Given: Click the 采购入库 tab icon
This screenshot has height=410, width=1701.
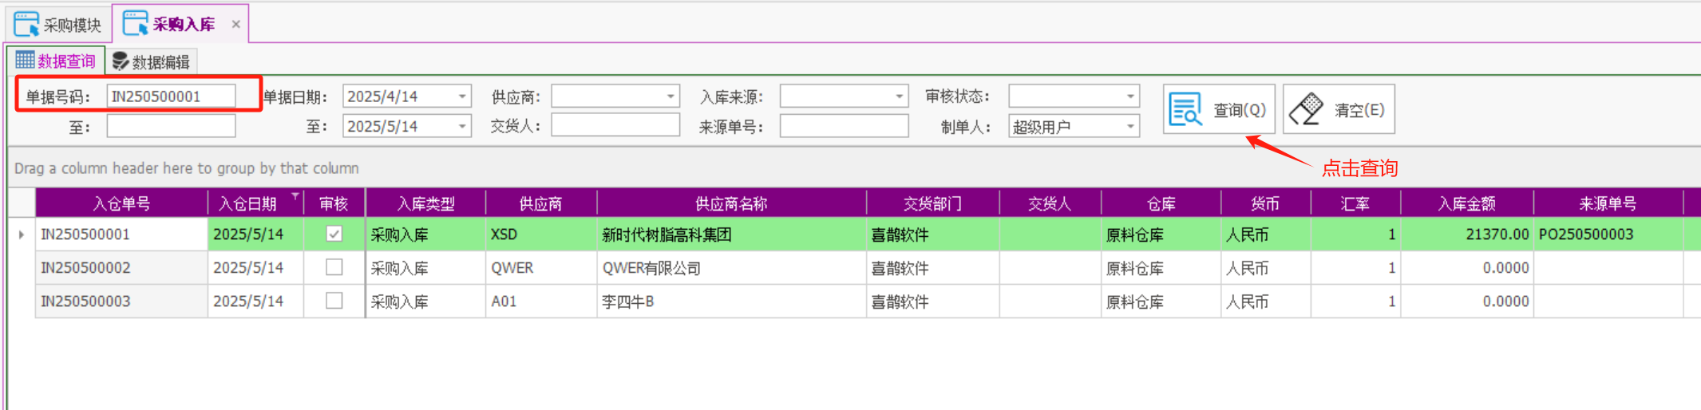Looking at the screenshot, I should 136,24.
